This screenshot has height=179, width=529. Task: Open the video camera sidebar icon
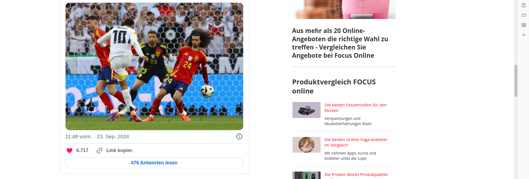[x=524, y=15]
